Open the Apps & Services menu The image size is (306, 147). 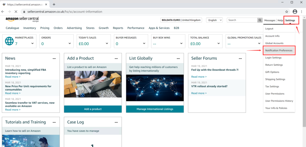[159, 28]
